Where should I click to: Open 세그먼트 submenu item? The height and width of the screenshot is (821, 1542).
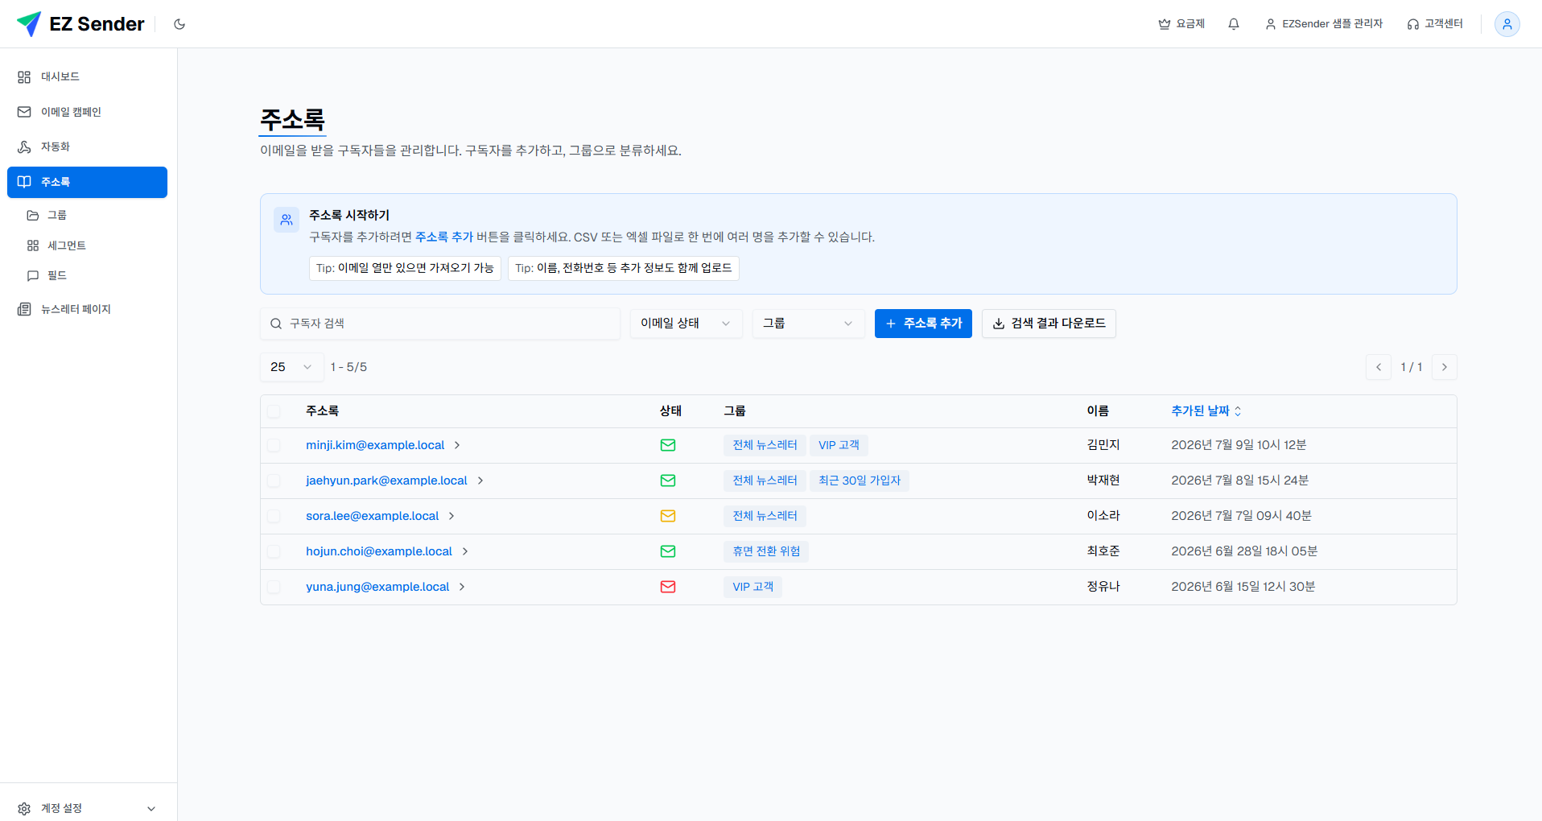92,245
